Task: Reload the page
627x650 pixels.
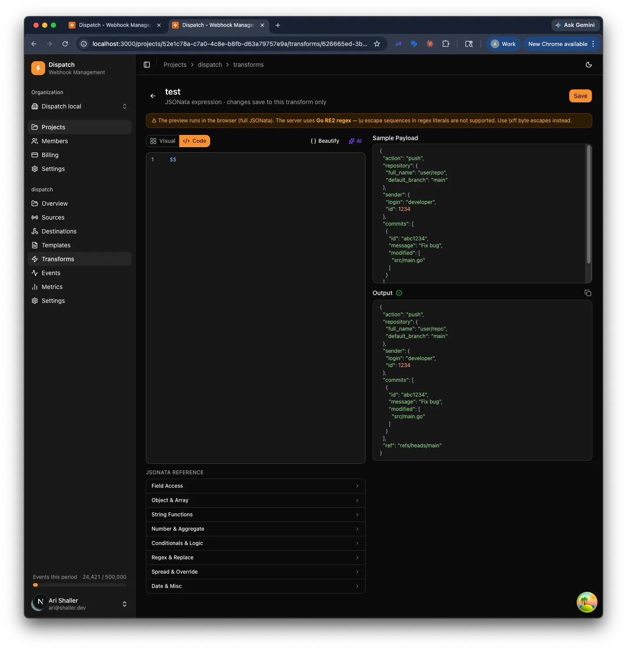Action: point(65,44)
